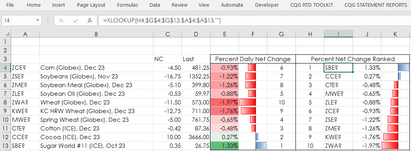411x151 pixels.
Task: Switch to the Formulas tab
Action: coord(127,5)
